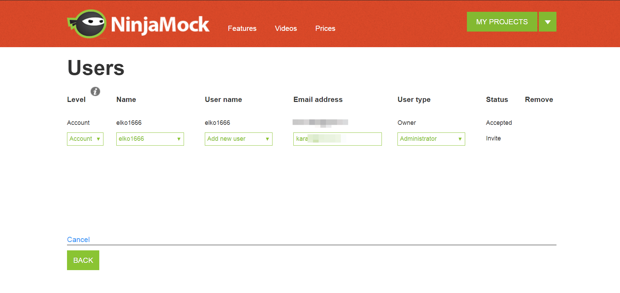Expand the Administrator user type dropdown
Image resolution: width=620 pixels, height=293 pixels.
(x=431, y=139)
